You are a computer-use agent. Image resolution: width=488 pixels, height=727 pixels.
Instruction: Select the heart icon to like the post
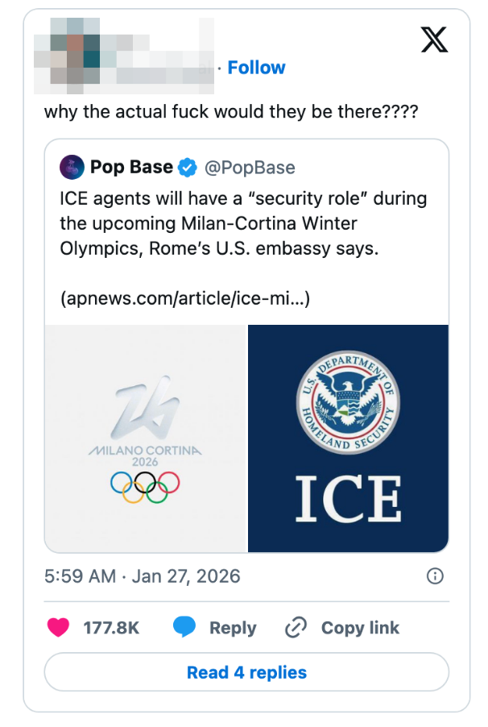[58, 627]
